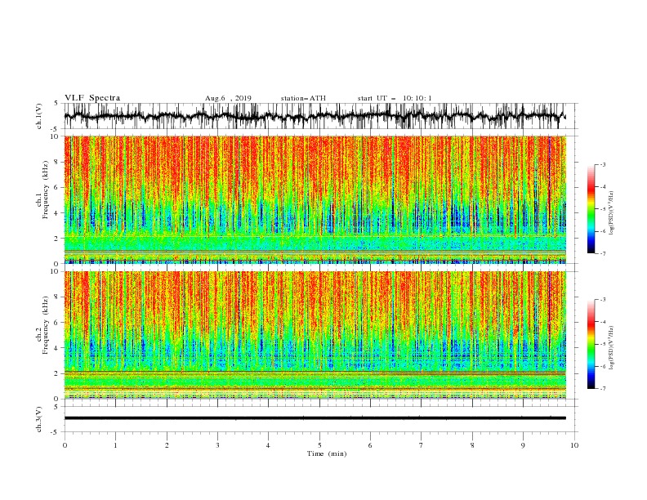Image resolution: width=647 pixels, height=500 pixels.
Task: Click the time axis tick label '0'
Action: click(x=65, y=445)
